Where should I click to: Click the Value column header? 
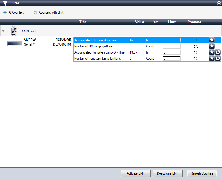click(139, 22)
